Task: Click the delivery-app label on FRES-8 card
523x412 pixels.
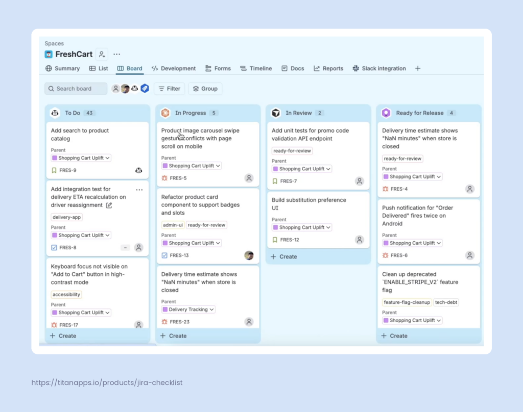Action: click(x=67, y=217)
